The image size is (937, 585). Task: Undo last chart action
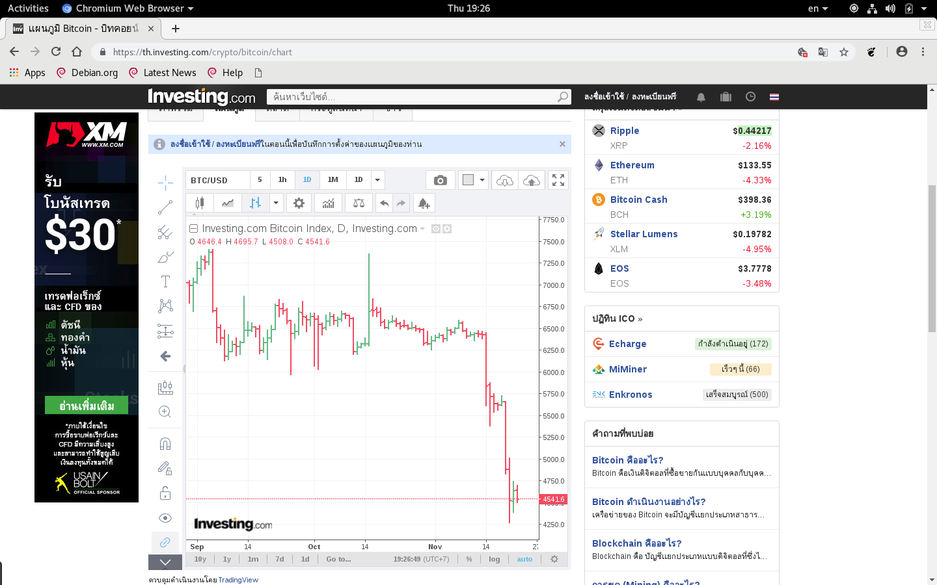point(385,203)
